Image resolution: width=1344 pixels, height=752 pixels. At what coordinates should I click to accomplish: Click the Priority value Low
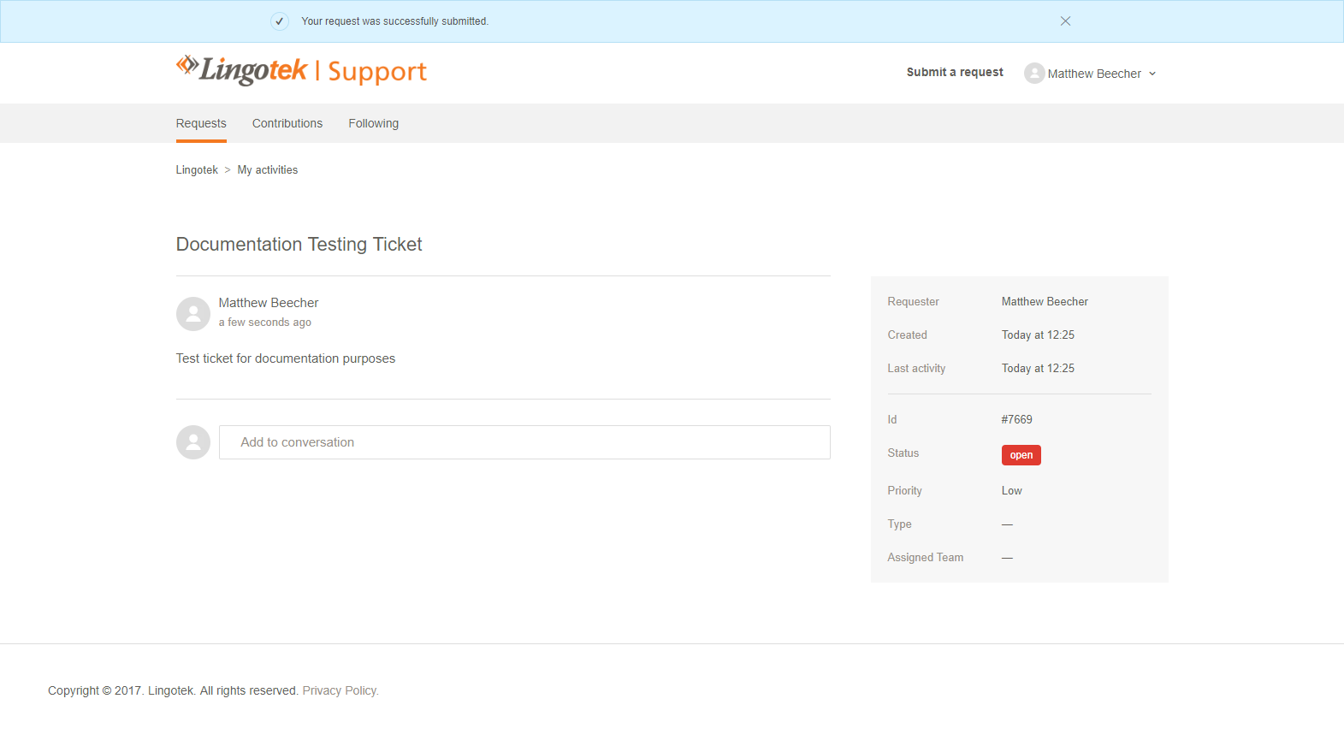(x=1012, y=491)
